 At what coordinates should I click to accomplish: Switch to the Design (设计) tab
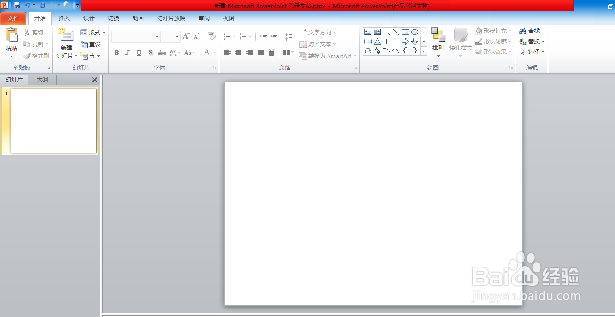click(89, 18)
